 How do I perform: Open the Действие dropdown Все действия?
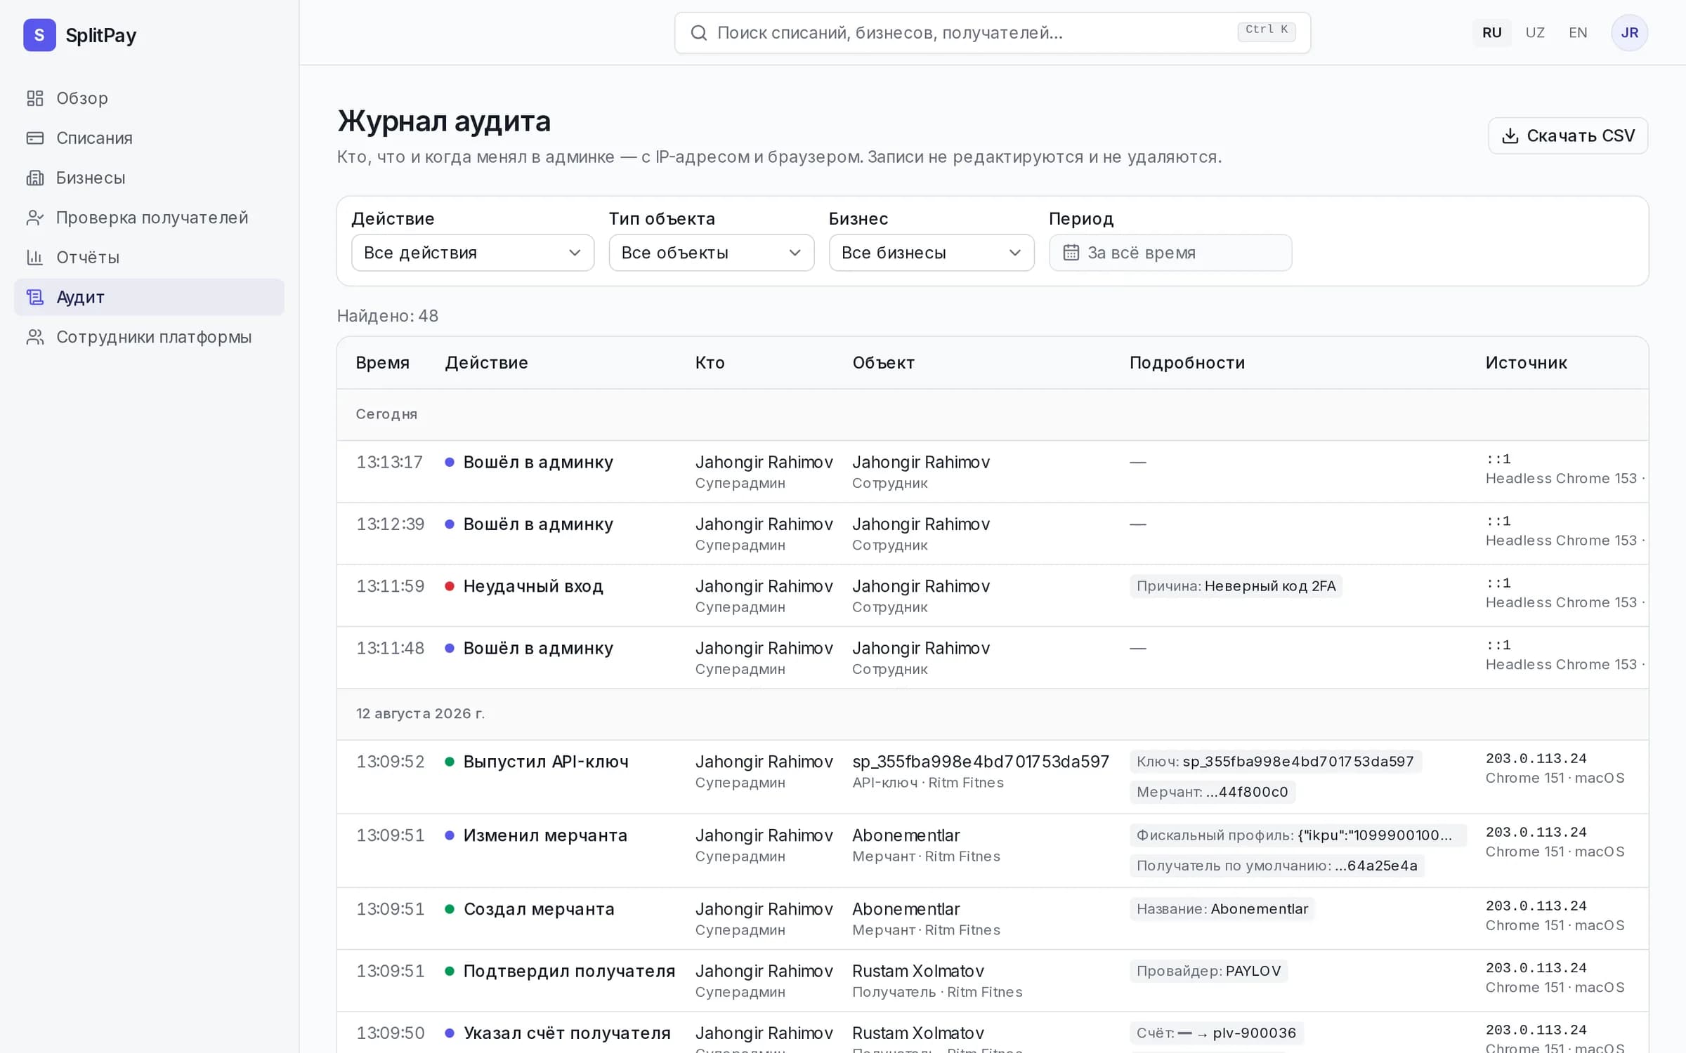click(473, 253)
